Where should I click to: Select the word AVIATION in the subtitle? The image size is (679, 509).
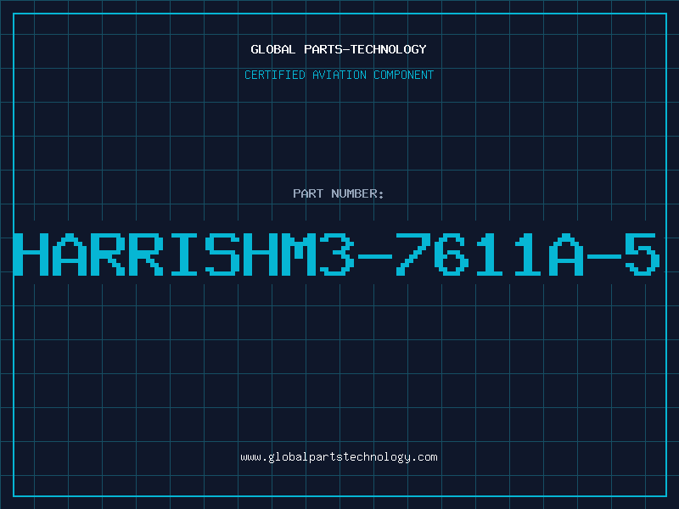pyautogui.click(x=339, y=75)
